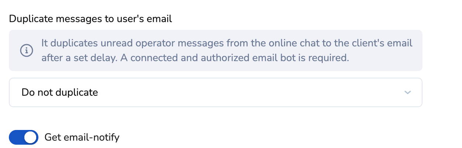The height and width of the screenshot is (148, 462).
Task: Select the information 'i' symbol in banner
Action: pos(26,50)
